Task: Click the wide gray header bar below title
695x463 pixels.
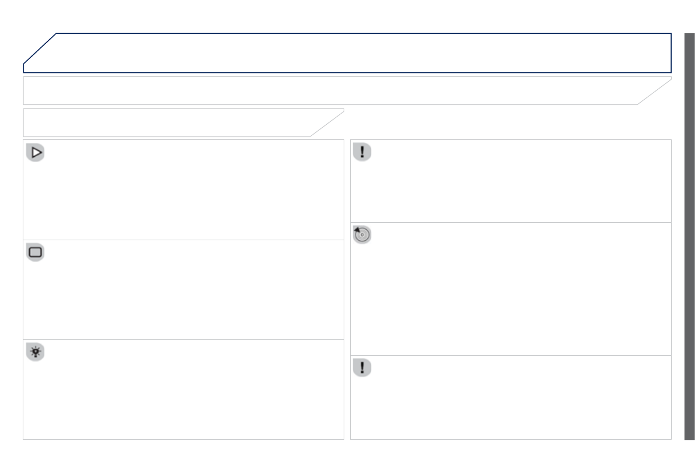Action: pos(327,90)
